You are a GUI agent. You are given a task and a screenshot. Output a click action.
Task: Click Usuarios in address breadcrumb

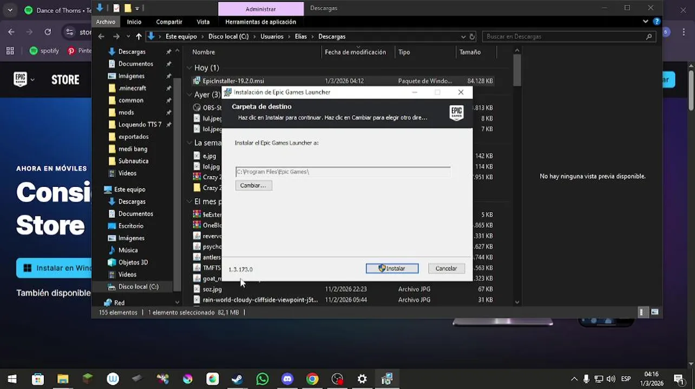[271, 36]
